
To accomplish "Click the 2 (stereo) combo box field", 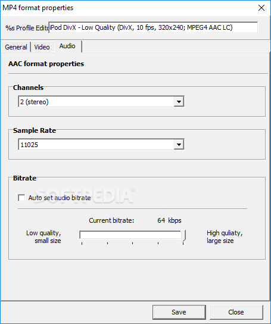I will pos(101,101).
